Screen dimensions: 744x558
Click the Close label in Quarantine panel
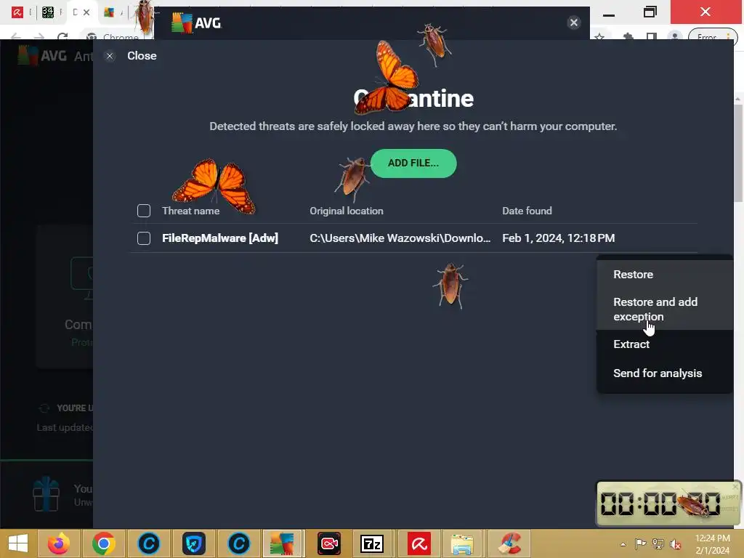point(142,55)
